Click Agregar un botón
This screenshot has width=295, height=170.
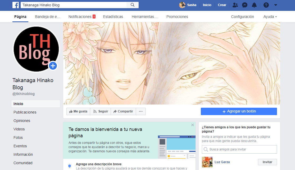coord(239,111)
